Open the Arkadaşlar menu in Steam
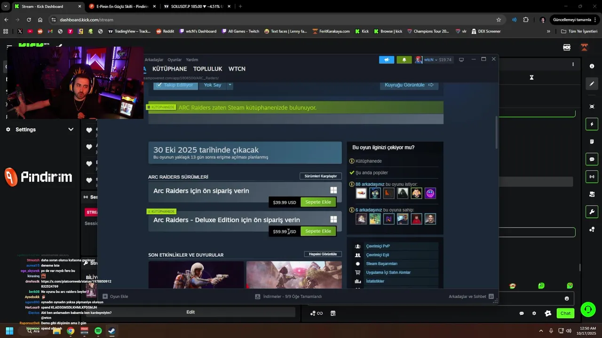The width and height of the screenshot is (602, 338). pyautogui.click(x=154, y=60)
